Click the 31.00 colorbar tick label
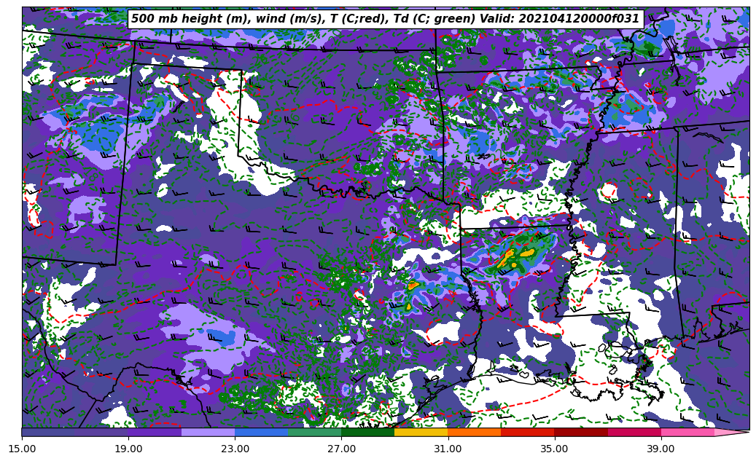756x461 pixels. click(448, 449)
